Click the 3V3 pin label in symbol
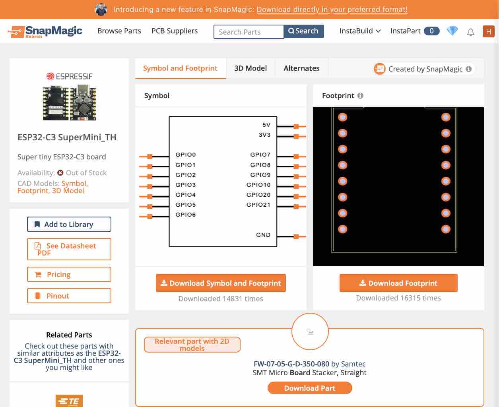The image size is (501, 407). (264, 135)
